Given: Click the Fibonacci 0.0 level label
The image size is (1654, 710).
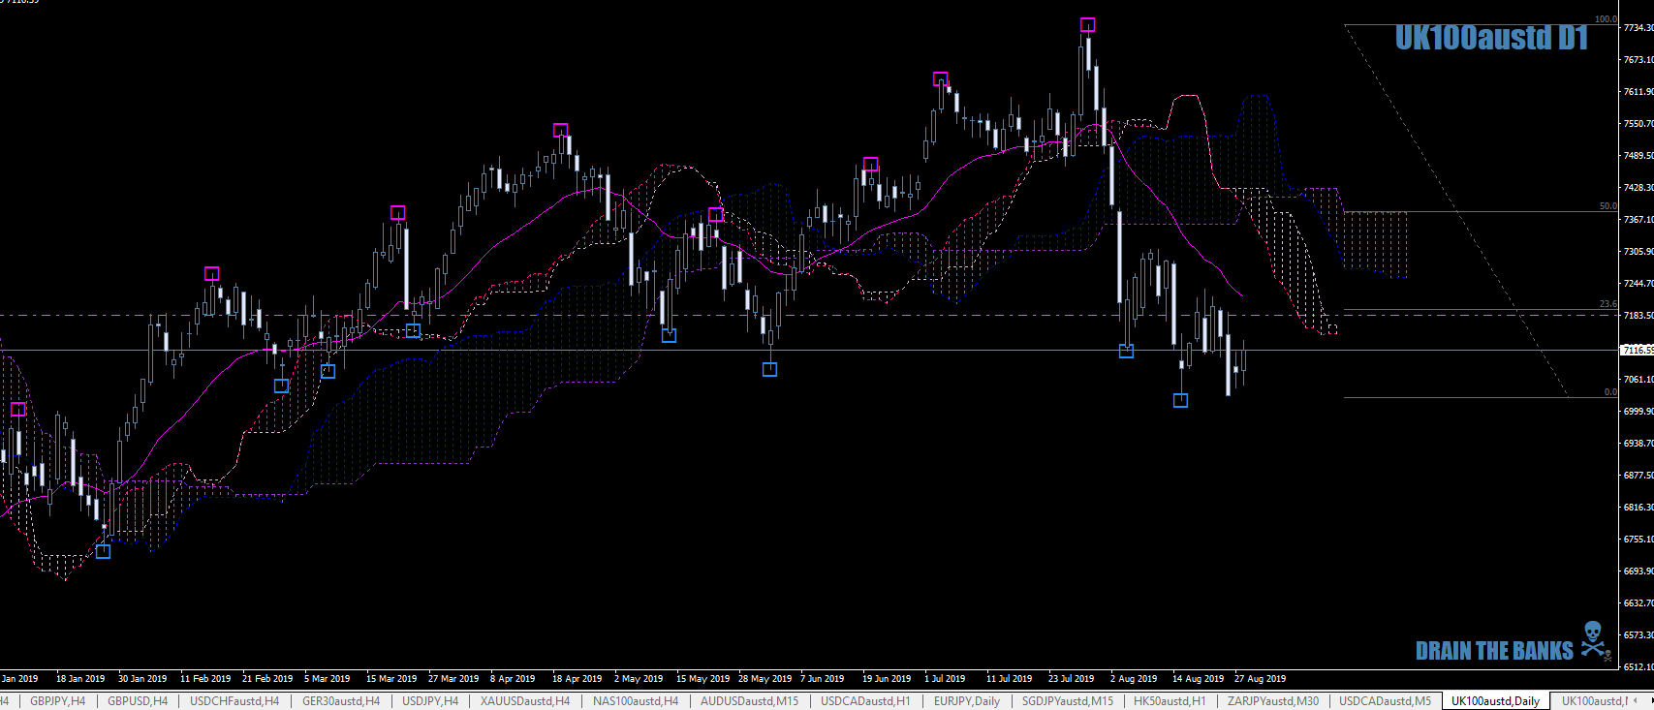Looking at the screenshot, I should point(1610,392).
